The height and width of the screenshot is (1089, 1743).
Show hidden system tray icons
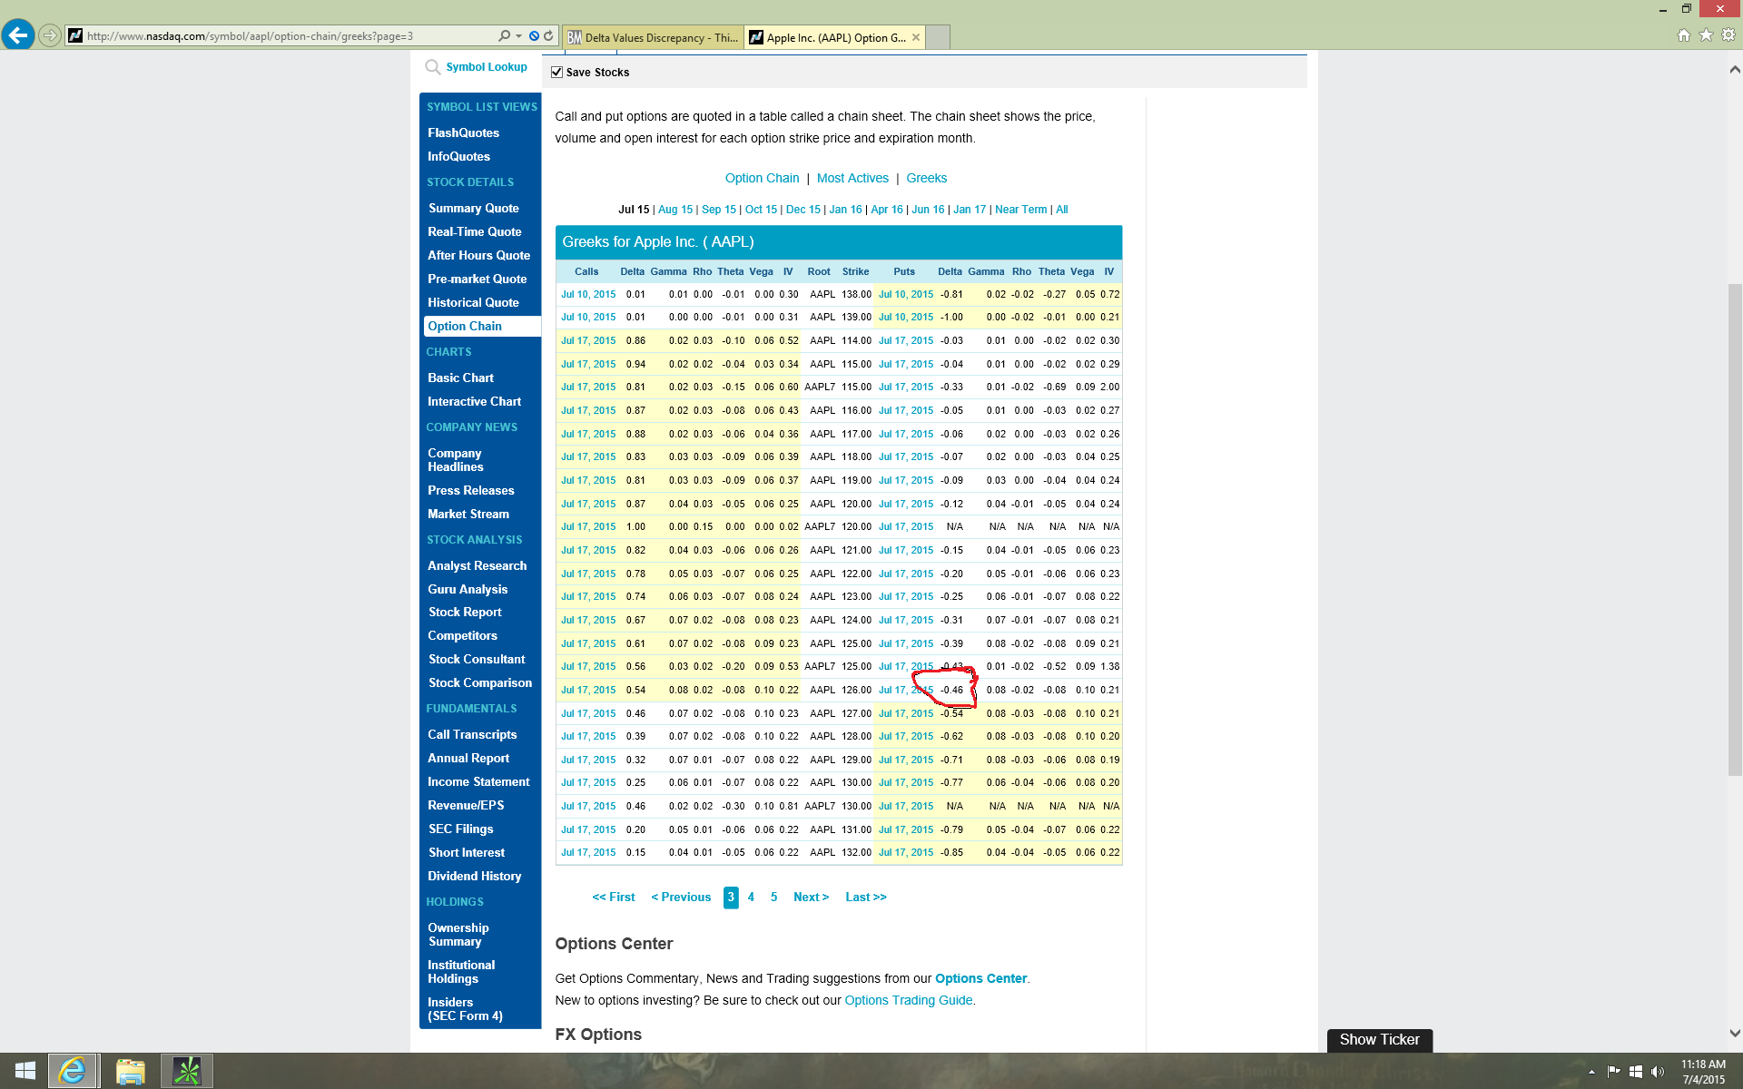point(1591,1072)
